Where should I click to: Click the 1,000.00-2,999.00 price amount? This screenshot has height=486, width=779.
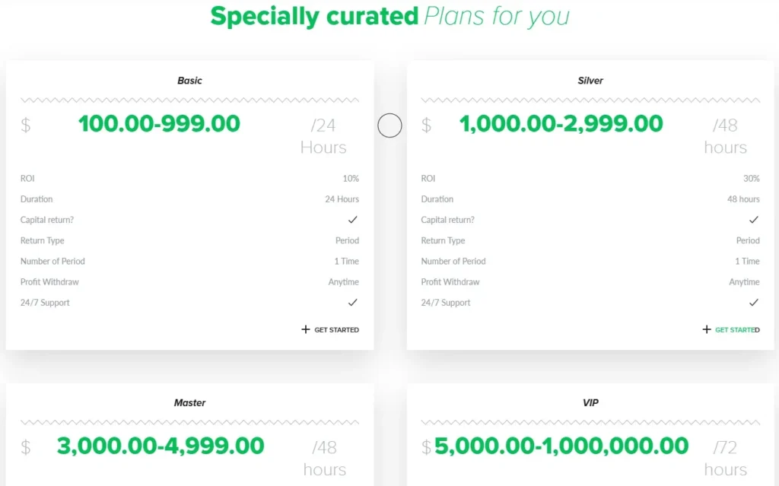561,123
